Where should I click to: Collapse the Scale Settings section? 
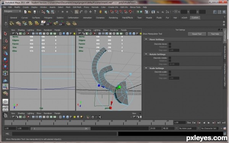pyautogui.click(x=146, y=68)
